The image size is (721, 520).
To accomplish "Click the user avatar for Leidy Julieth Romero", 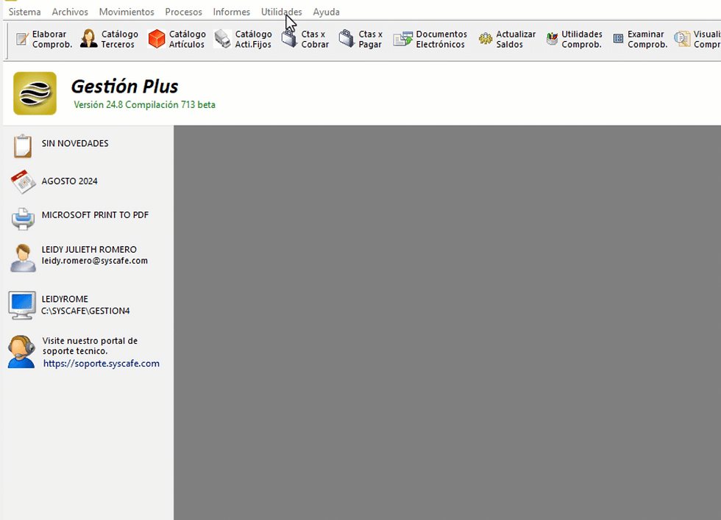I will click(x=23, y=258).
